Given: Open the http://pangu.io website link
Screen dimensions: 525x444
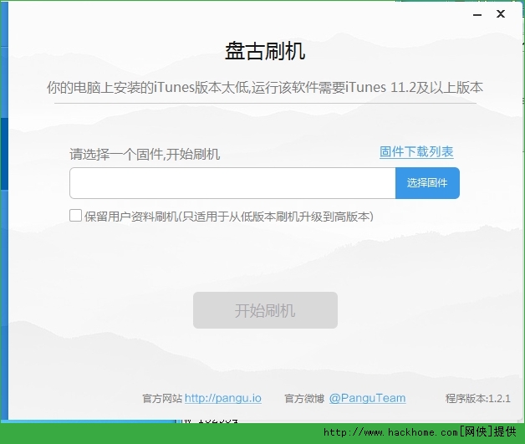Looking at the screenshot, I should (223, 398).
